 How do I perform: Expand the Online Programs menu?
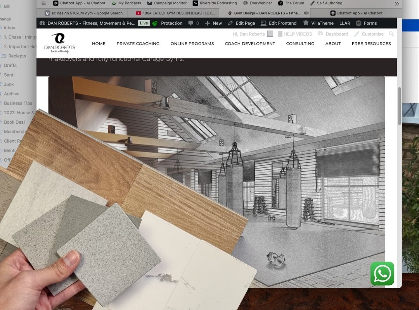[192, 44]
